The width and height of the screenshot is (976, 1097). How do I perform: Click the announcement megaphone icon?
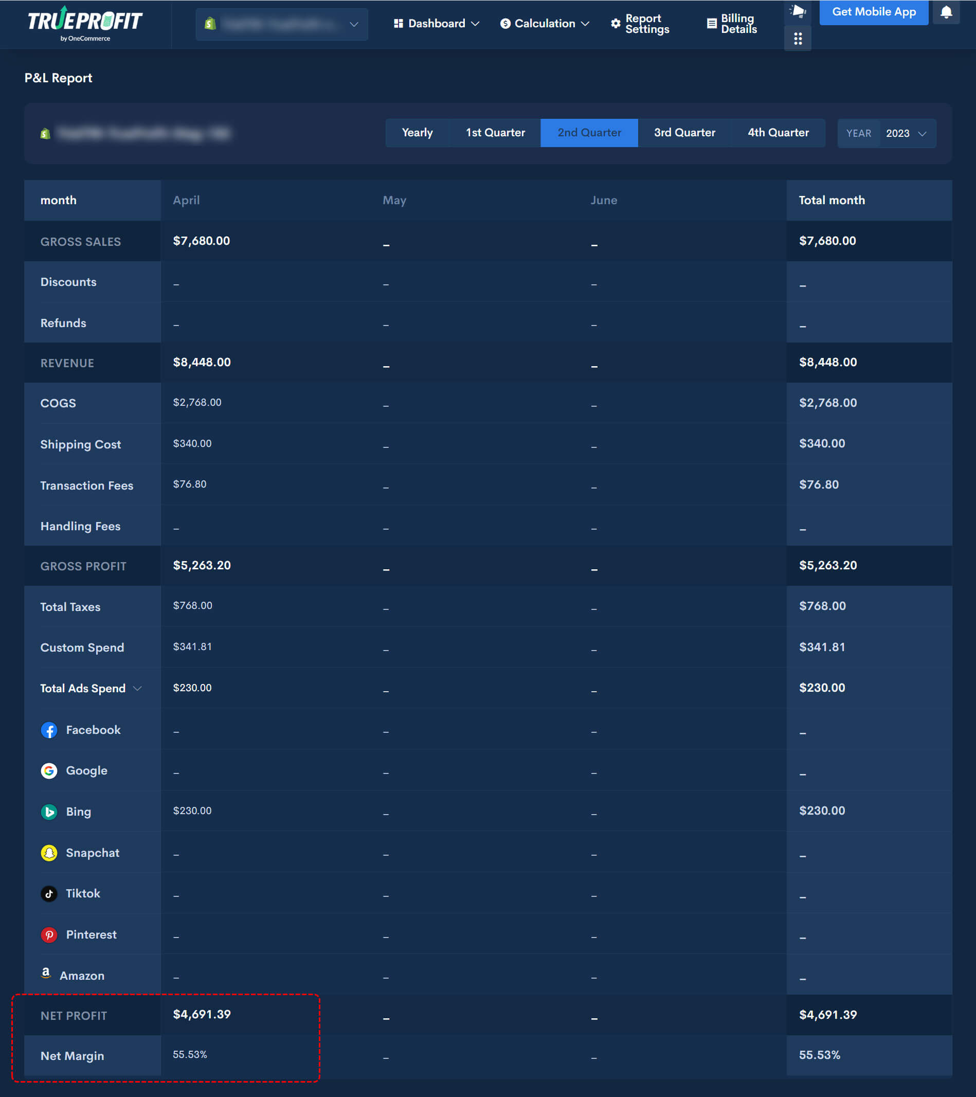[x=798, y=11]
